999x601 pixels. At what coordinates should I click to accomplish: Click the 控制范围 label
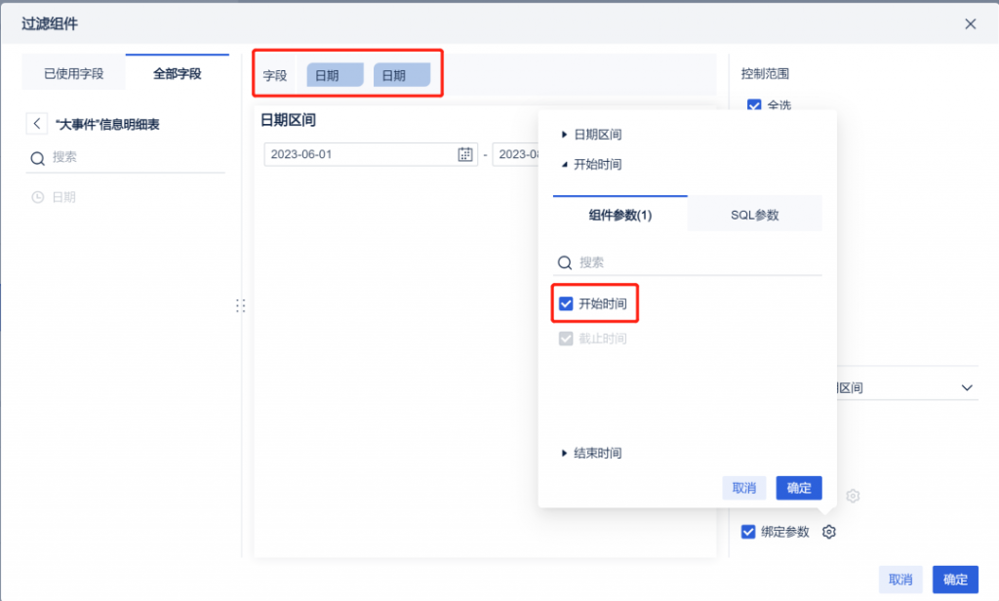point(765,74)
